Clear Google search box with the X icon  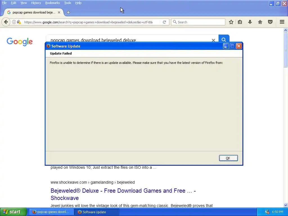point(213,40)
